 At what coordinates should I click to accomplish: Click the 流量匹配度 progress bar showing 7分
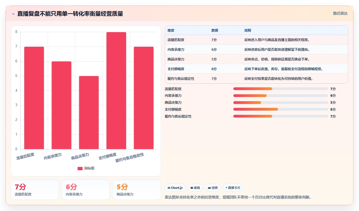(281, 89)
